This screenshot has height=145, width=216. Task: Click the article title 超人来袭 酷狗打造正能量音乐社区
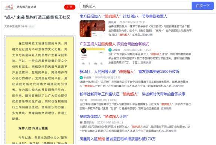coord(37,17)
